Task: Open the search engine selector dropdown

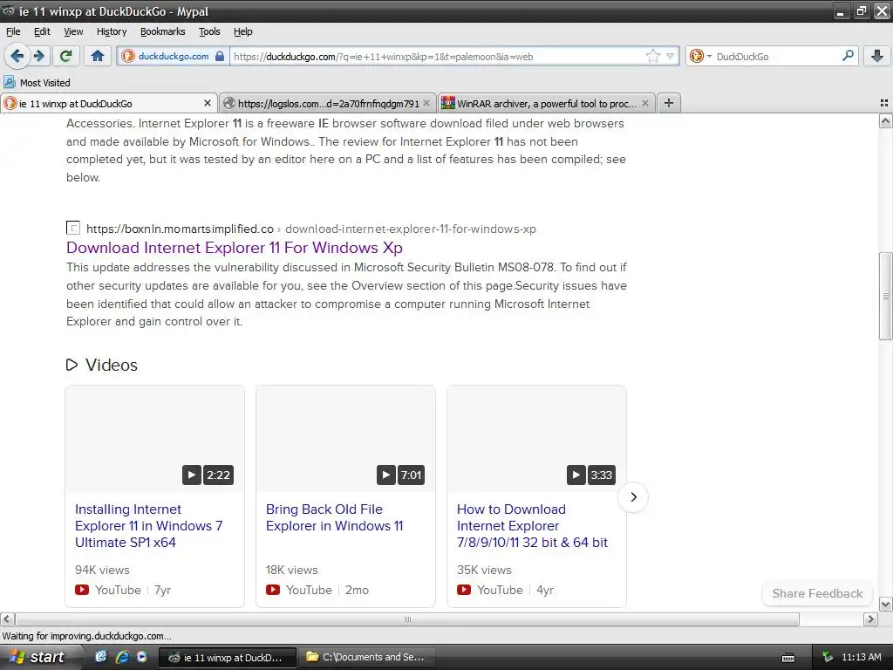Action: (x=700, y=56)
